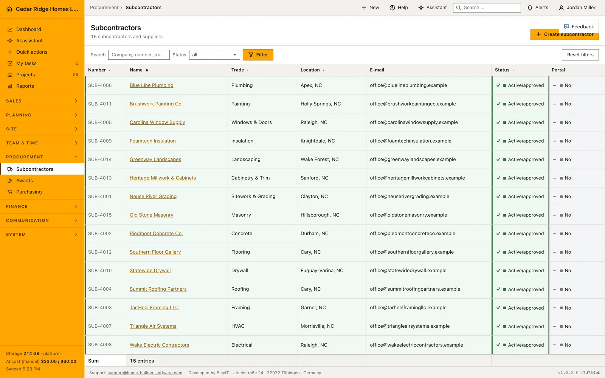Open the Awards sidebar item
Image resolution: width=605 pixels, height=378 pixels.
tap(42, 181)
